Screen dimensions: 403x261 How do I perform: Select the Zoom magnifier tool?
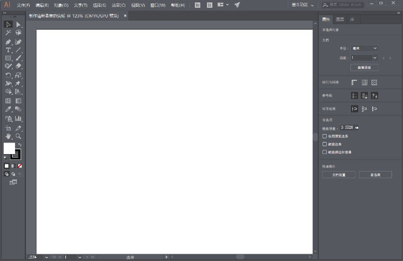point(19,137)
